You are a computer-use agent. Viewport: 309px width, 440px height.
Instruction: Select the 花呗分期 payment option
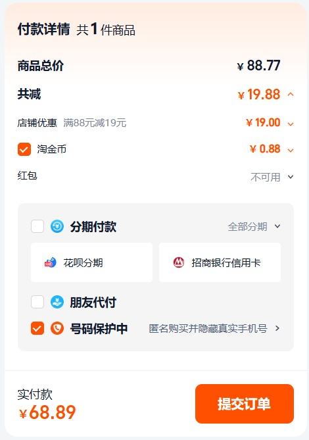point(91,262)
